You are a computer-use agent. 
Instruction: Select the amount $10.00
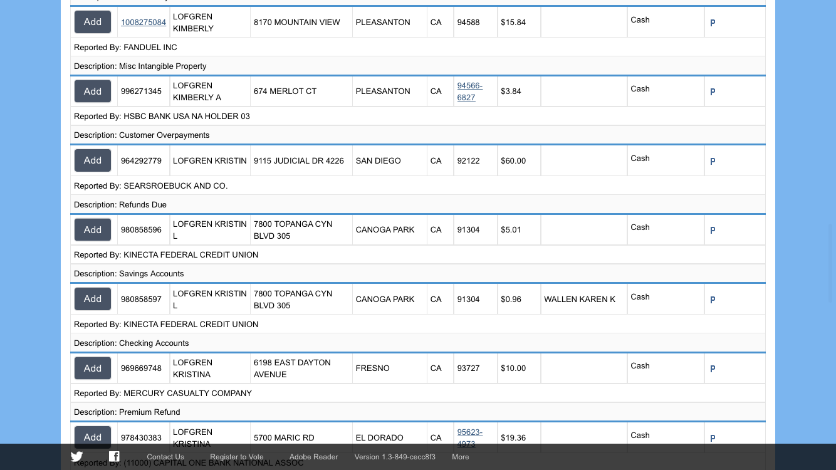point(513,368)
